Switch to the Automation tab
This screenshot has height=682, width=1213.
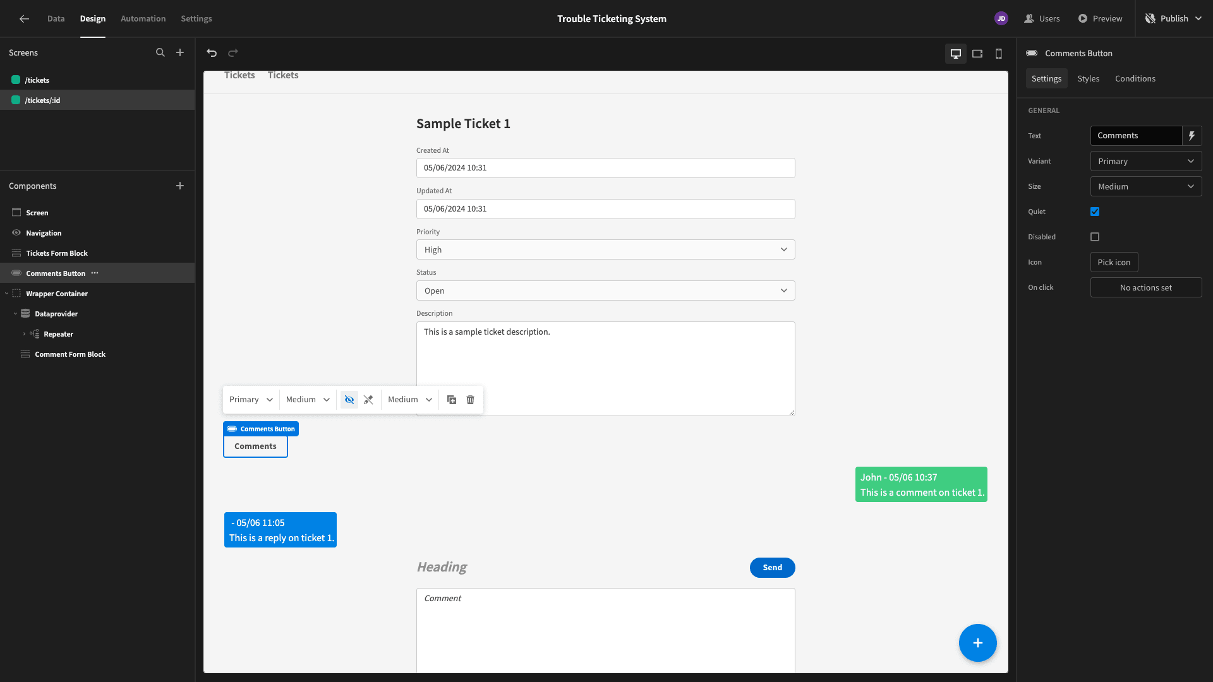(x=143, y=19)
